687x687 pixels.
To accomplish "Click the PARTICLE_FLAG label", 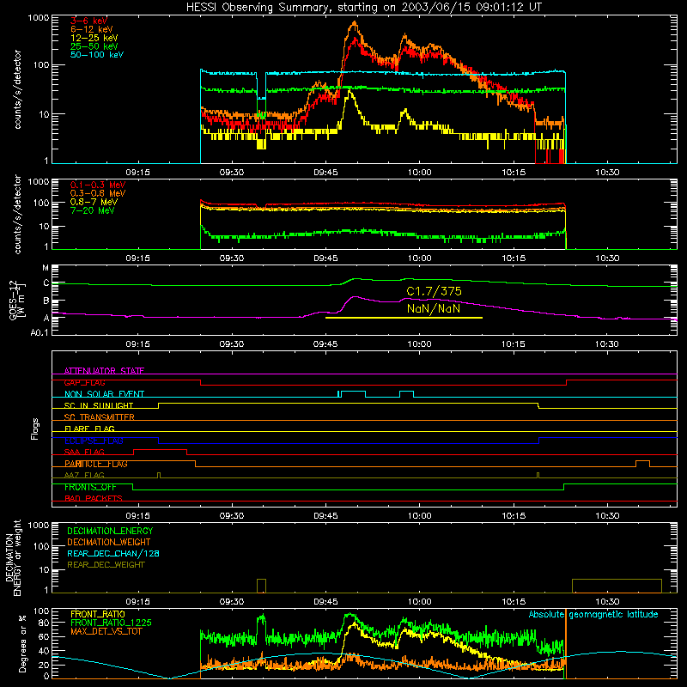I will [x=96, y=464].
